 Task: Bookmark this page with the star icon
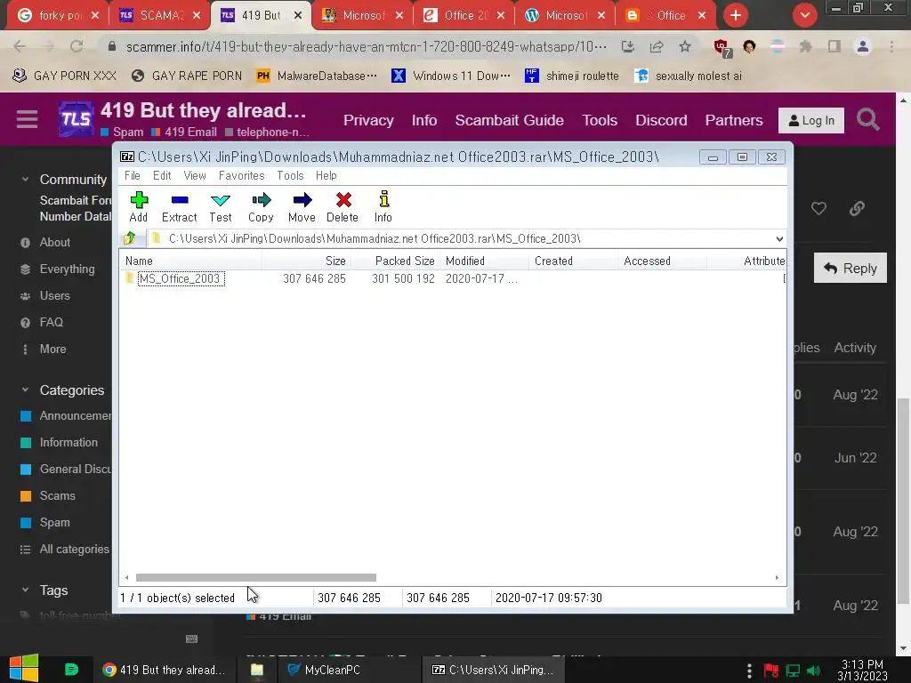point(685,46)
